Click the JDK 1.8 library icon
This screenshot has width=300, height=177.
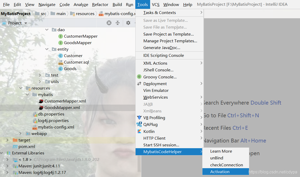pyautogui.click(x=15, y=160)
